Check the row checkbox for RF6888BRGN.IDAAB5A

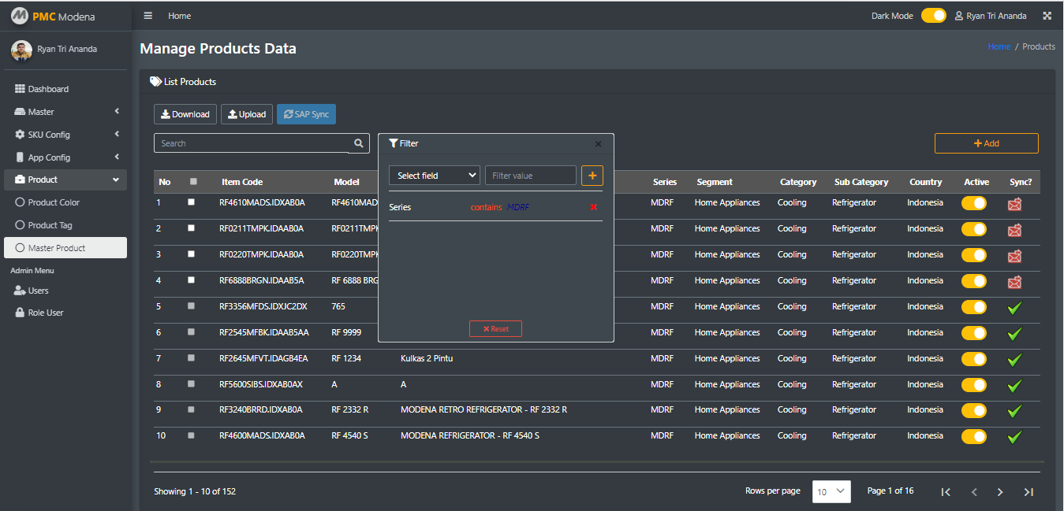191,280
